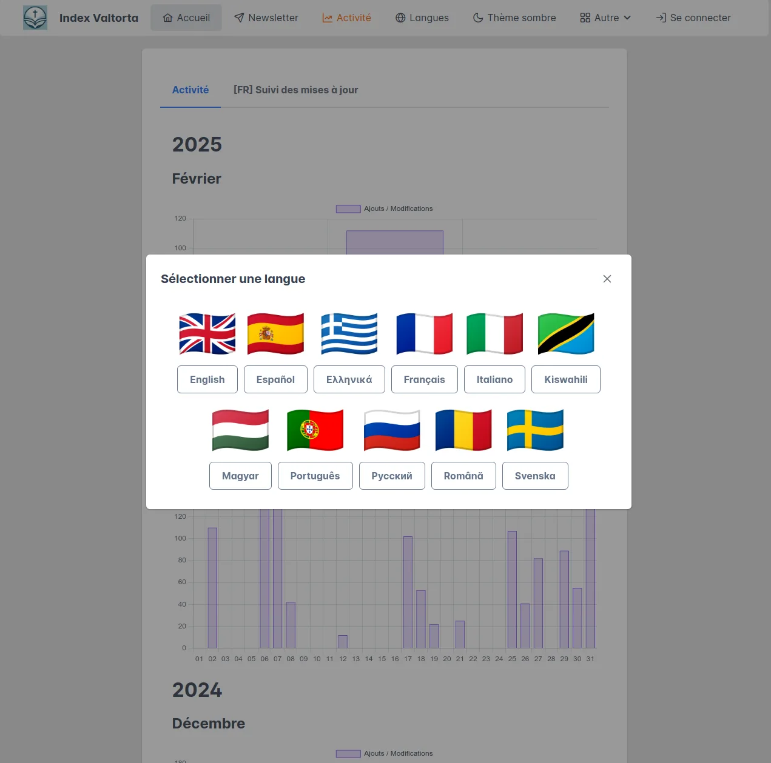Choose the Greek flag icon
Viewport: 771px width, 763px height.
coord(349,334)
